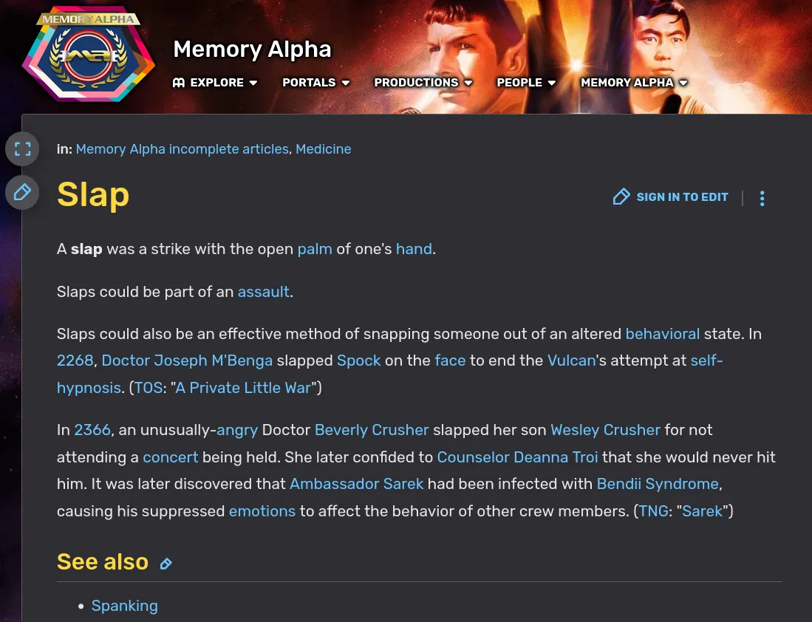This screenshot has width=812, height=622.
Task: Open the A Private Little War episode link
Action: 243,388
